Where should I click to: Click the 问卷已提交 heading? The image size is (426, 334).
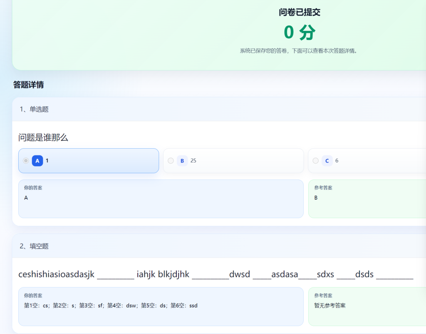coord(300,12)
